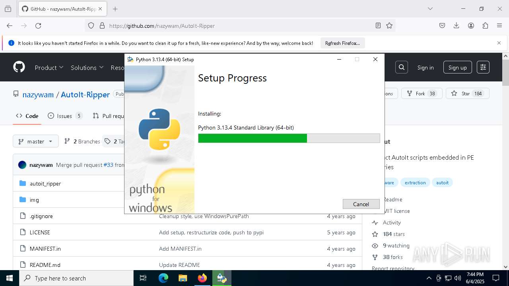The width and height of the screenshot is (509, 286).
Task: Click the Refresh Firefox button
Action: pyautogui.click(x=342, y=43)
